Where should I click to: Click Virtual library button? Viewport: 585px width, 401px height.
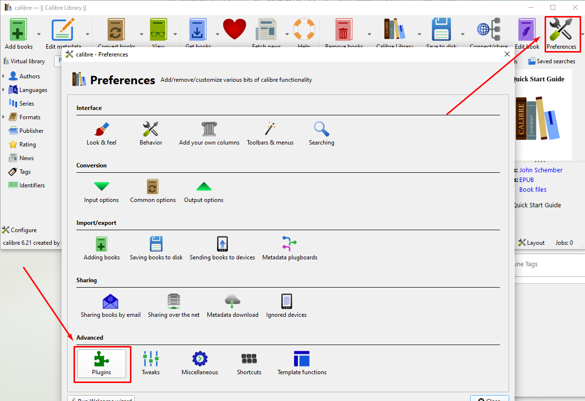click(x=24, y=61)
